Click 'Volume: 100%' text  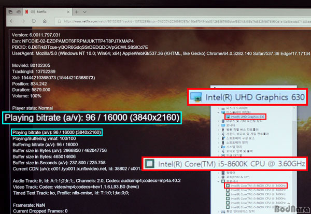pos(27,96)
